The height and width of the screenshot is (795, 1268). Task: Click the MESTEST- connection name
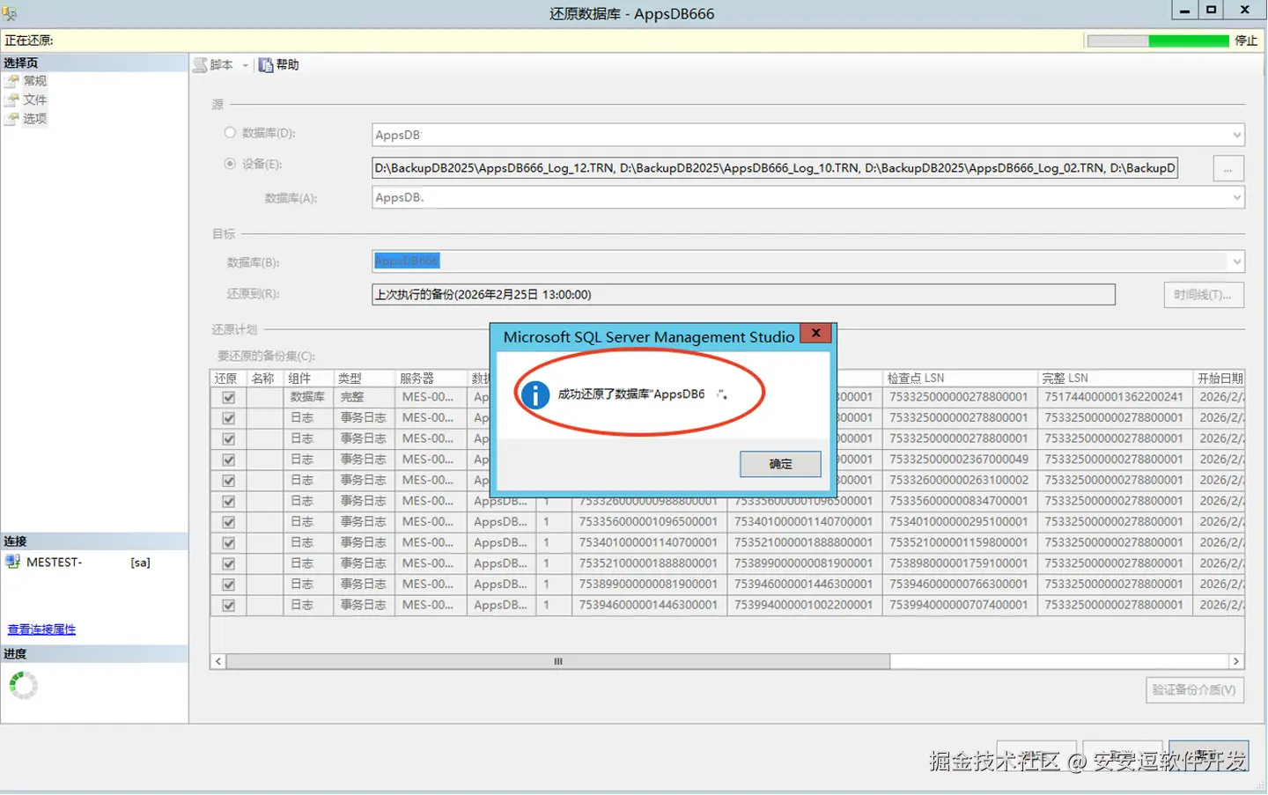pos(55,562)
